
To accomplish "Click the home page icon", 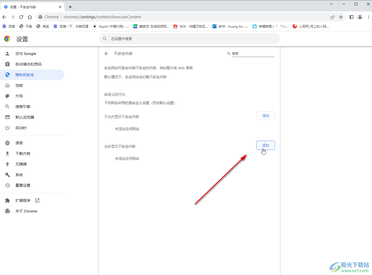I will 30,17.
